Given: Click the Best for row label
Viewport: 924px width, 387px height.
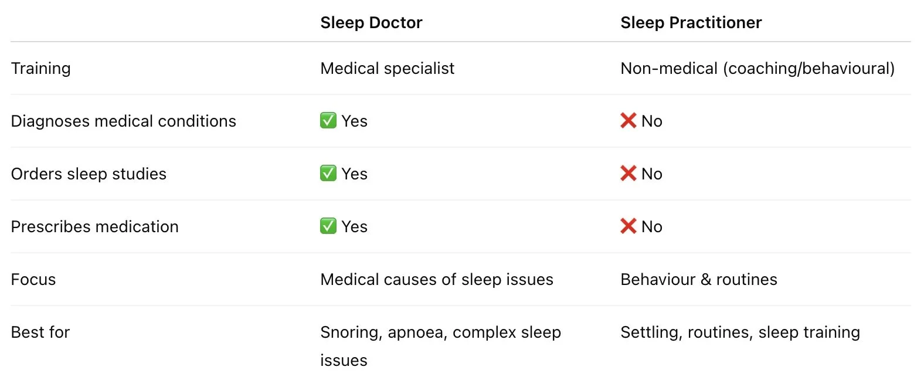Looking at the screenshot, I should (40, 332).
